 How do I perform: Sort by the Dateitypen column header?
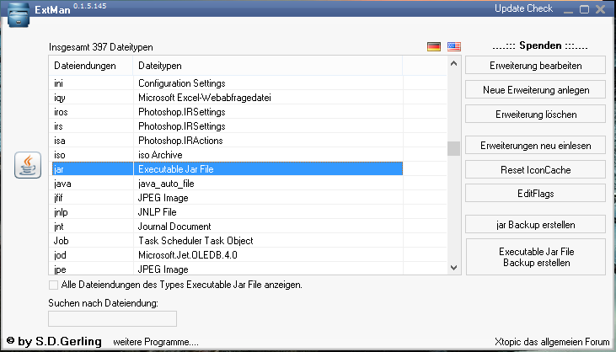click(x=268, y=65)
